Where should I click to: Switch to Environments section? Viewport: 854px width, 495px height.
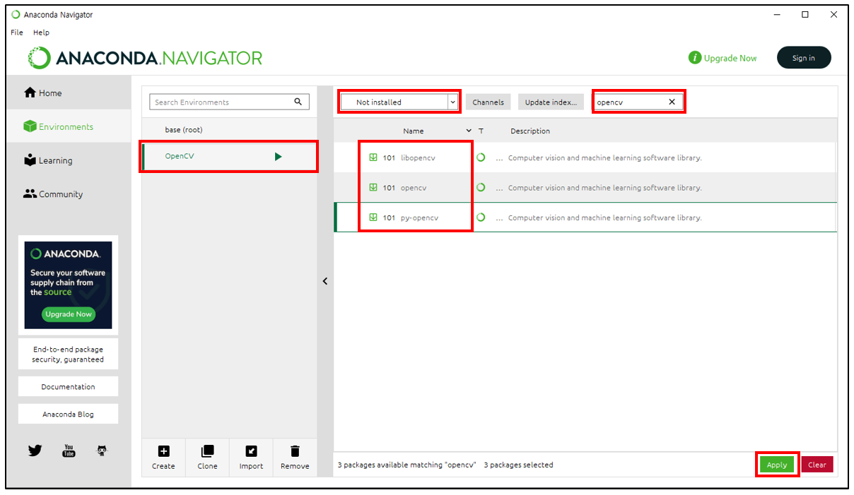pos(68,126)
